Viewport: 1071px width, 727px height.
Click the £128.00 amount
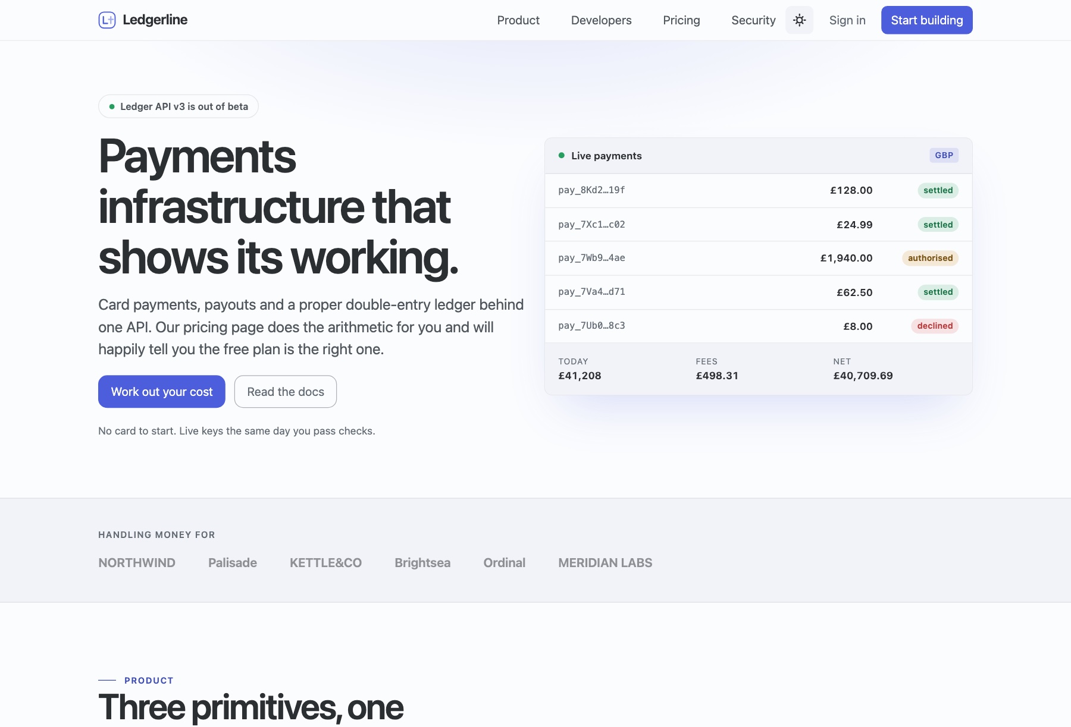[851, 190]
